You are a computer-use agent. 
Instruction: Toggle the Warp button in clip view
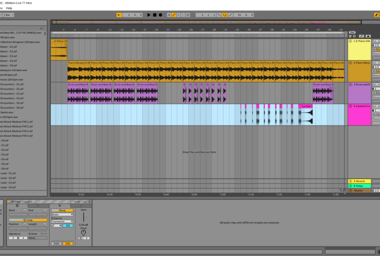click(x=62, y=210)
